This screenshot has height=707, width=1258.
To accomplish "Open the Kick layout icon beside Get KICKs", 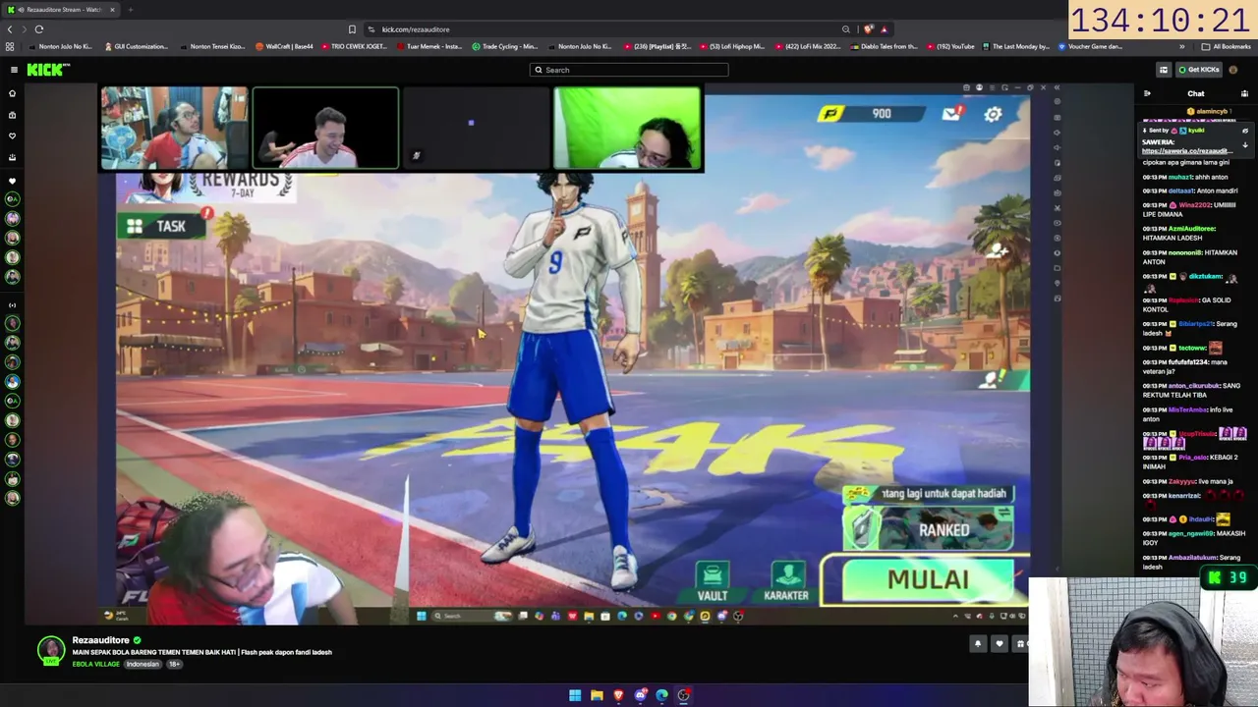I will click(x=1164, y=70).
